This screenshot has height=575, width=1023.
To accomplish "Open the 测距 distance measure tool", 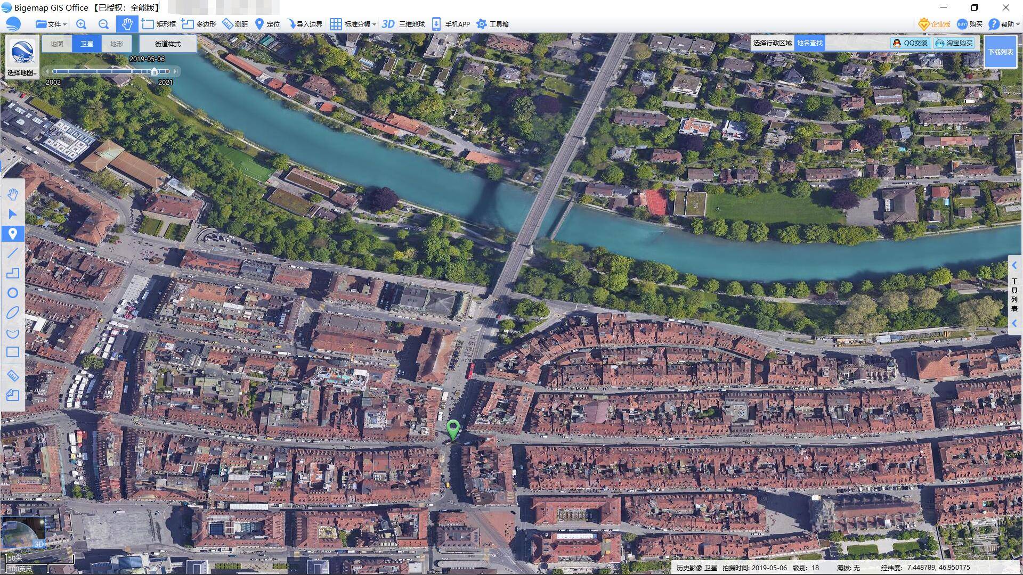I will coord(235,24).
